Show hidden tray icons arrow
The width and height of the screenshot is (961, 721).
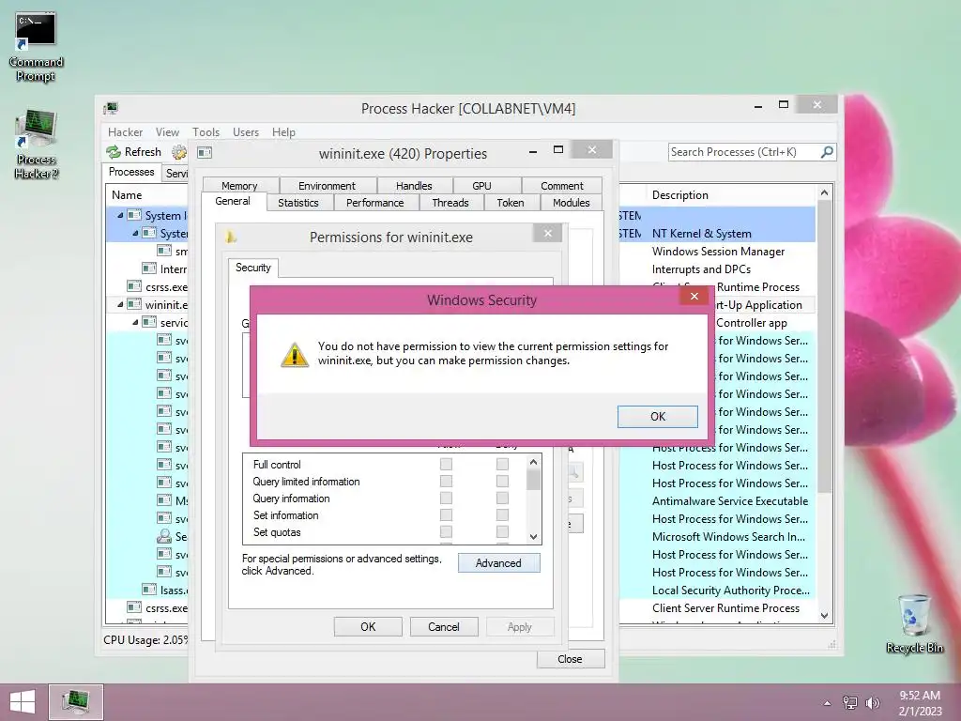click(827, 703)
